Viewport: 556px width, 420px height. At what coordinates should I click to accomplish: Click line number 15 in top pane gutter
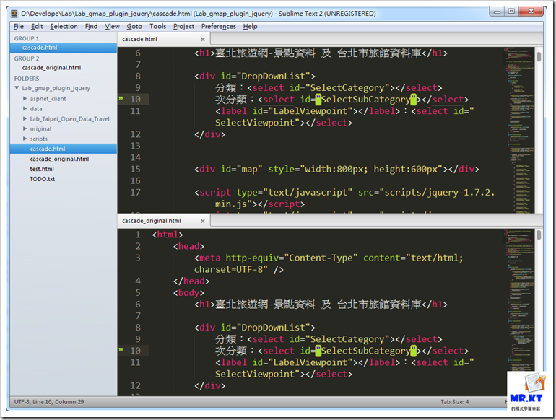(135, 169)
